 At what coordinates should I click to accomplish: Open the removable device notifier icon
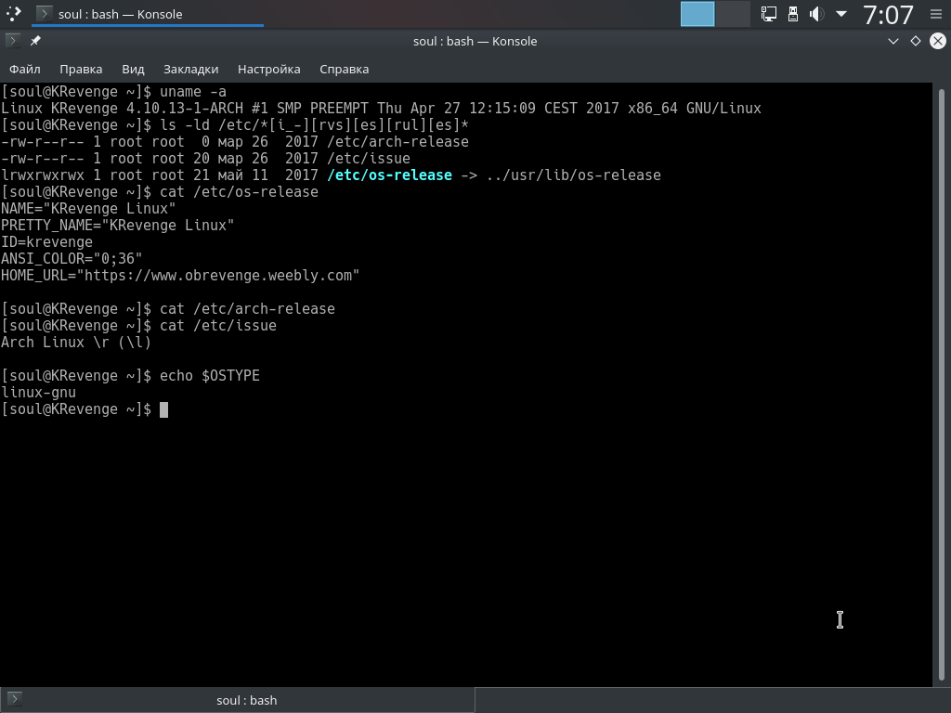point(793,13)
